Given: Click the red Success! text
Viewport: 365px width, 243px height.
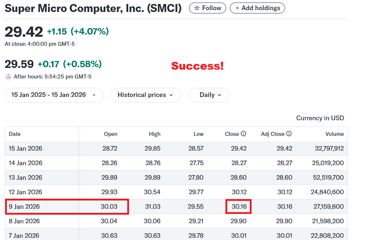Looking at the screenshot, I should 197,66.
